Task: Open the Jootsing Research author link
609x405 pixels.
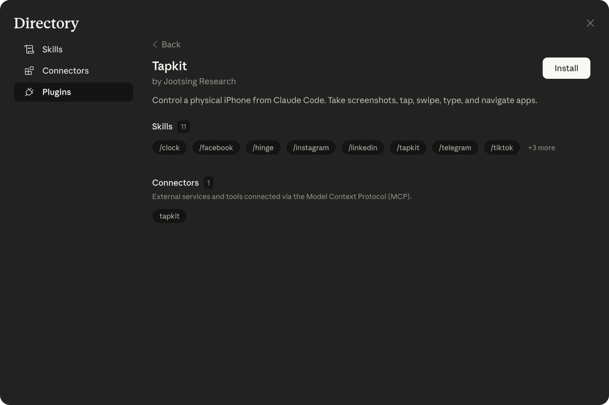Action: click(x=200, y=81)
